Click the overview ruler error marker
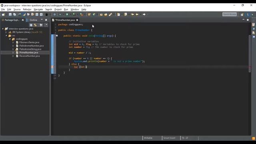The image size is (256, 144). [x=250, y=67]
